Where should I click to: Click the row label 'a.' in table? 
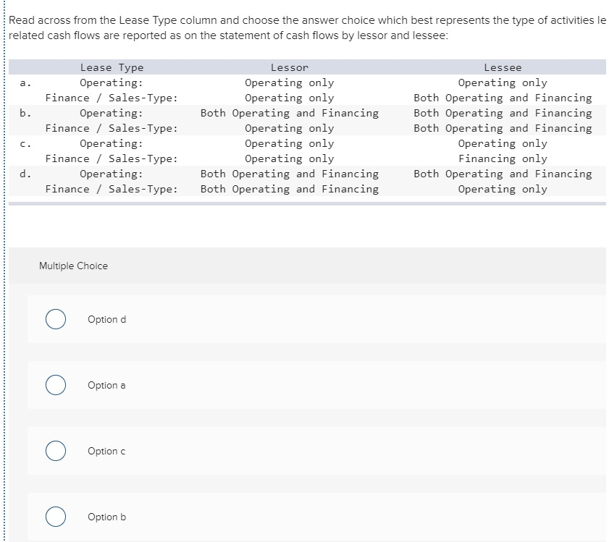pyautogui.click(x=25, y=82)
